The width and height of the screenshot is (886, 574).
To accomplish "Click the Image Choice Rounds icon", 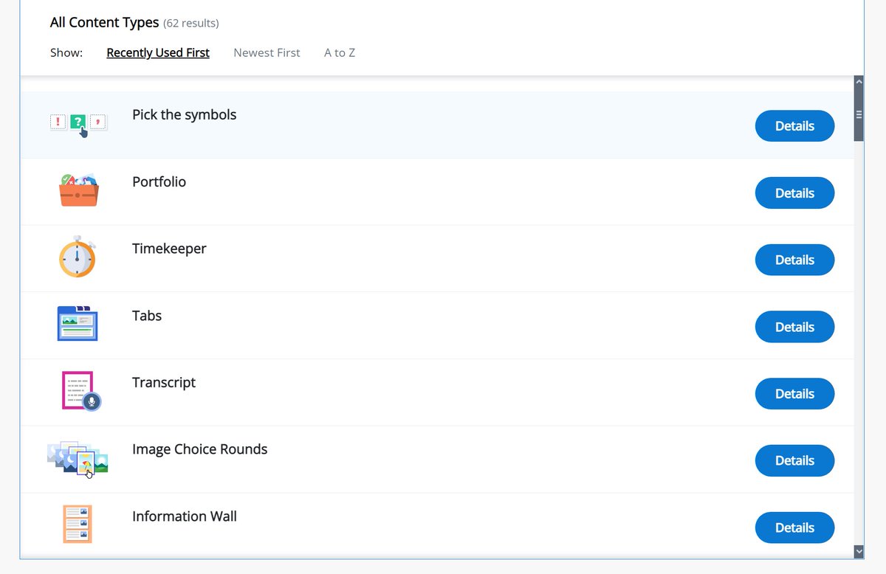I will point(78,459).
